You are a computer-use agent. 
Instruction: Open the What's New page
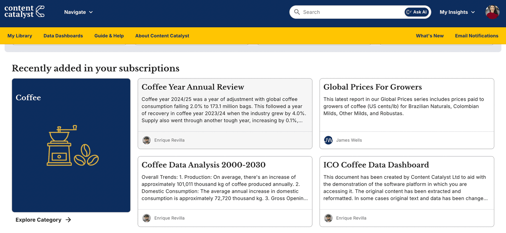click(x=430, y=36)
